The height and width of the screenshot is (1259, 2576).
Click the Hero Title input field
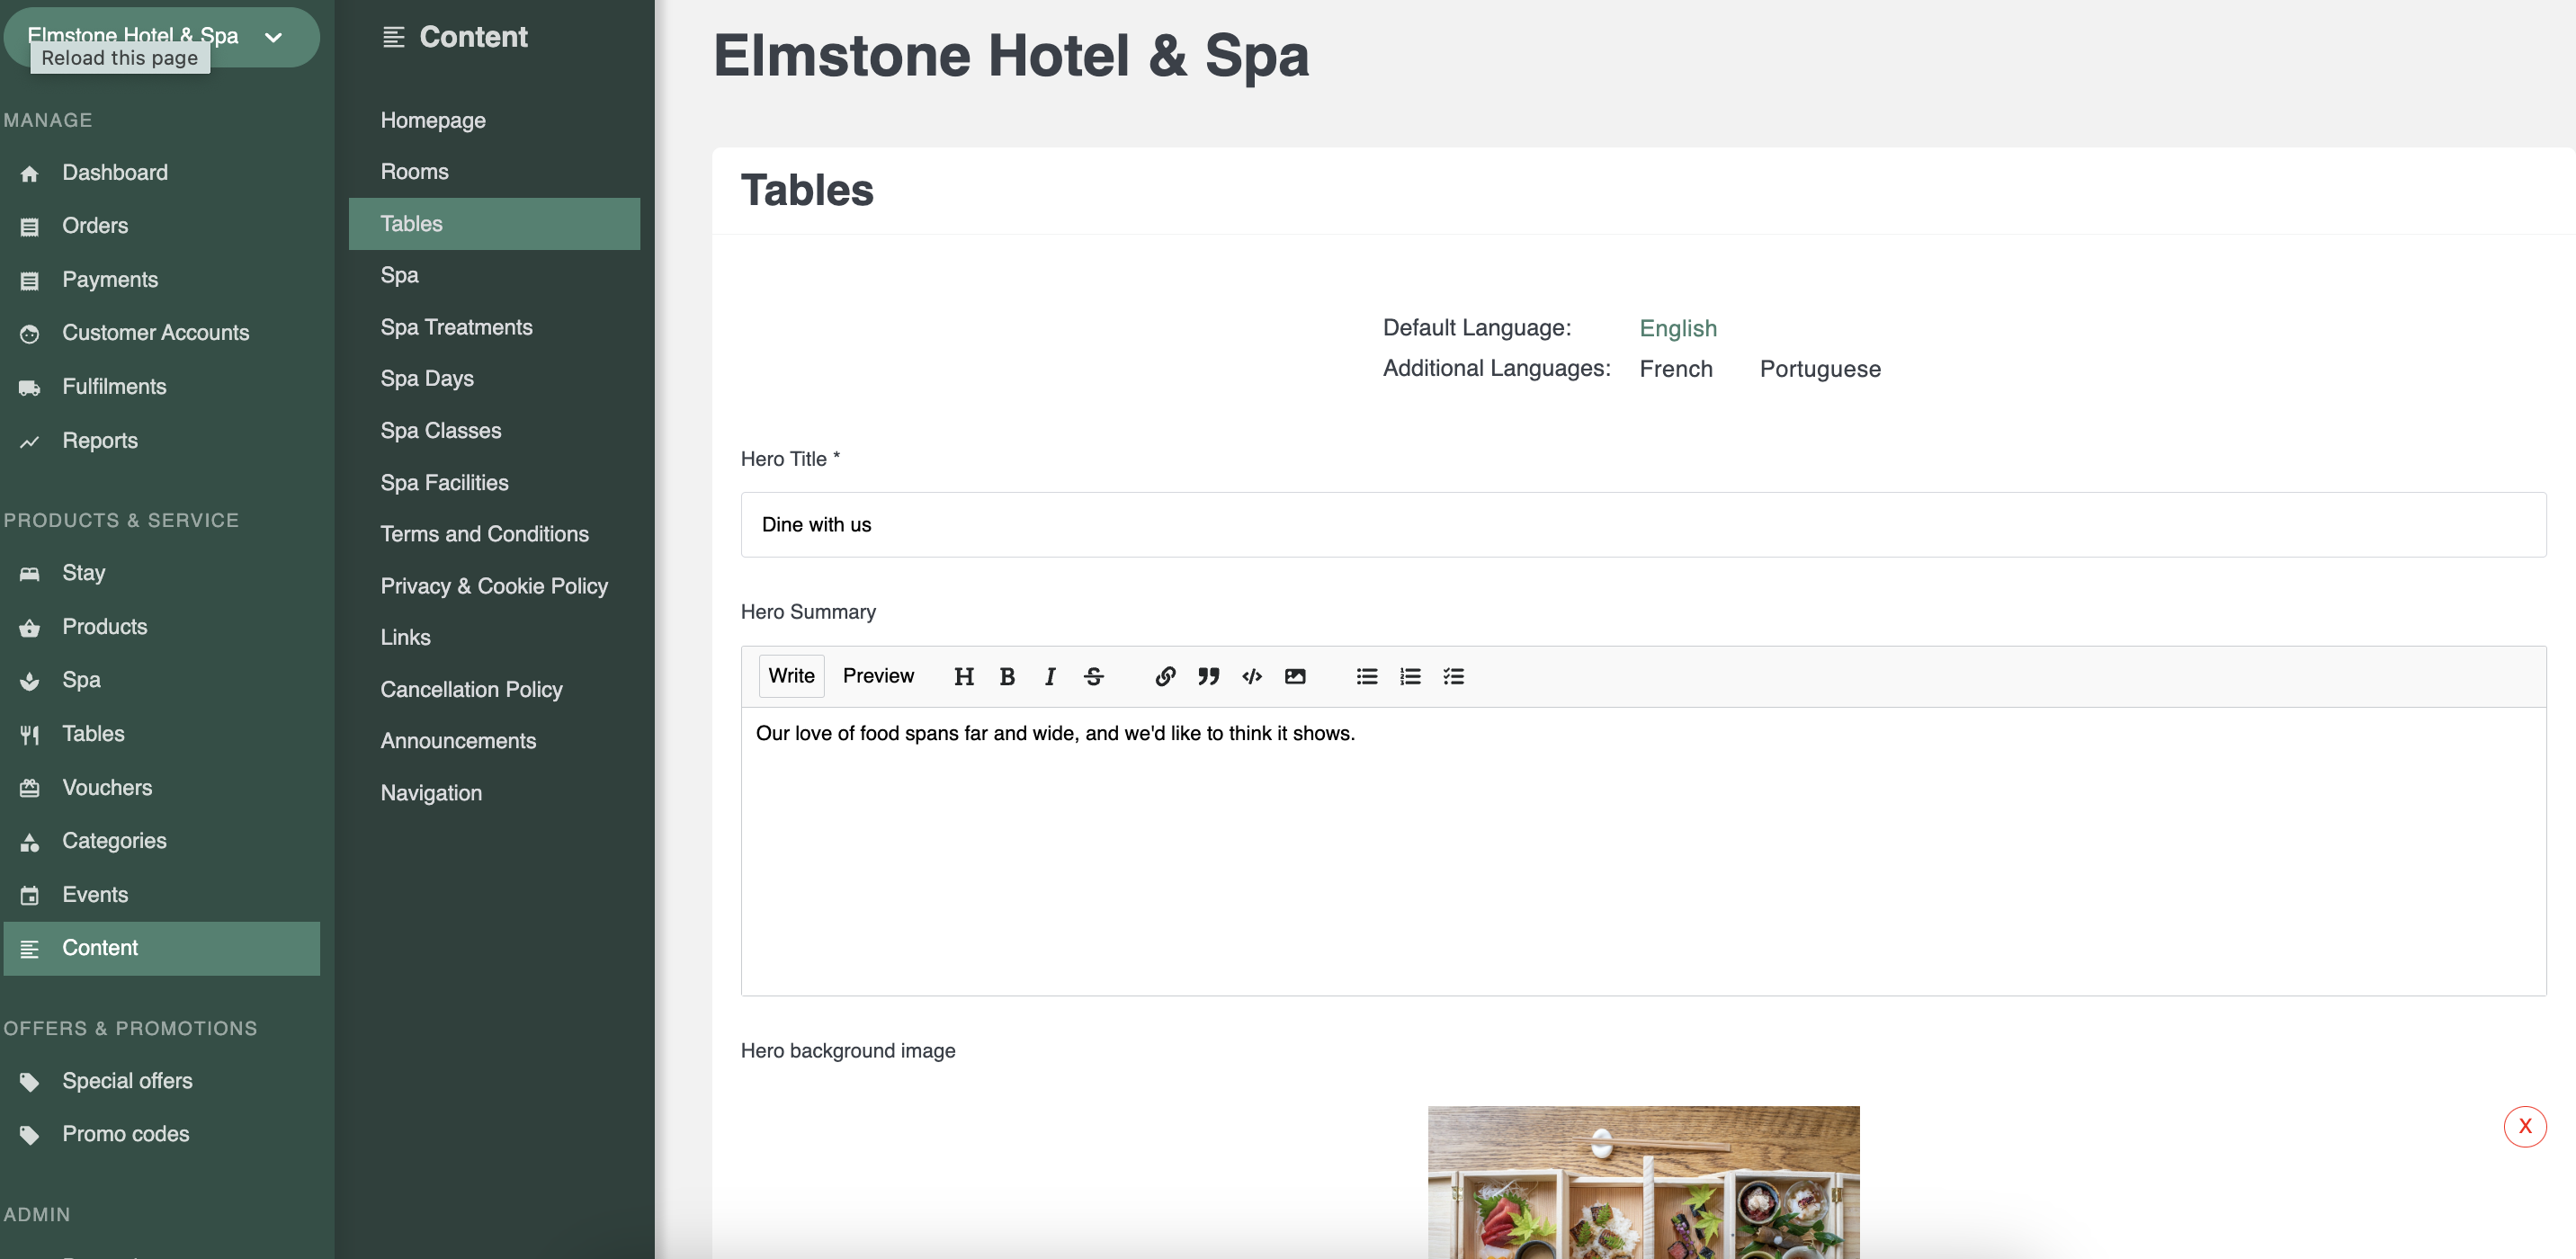[x=1642, y=525]
